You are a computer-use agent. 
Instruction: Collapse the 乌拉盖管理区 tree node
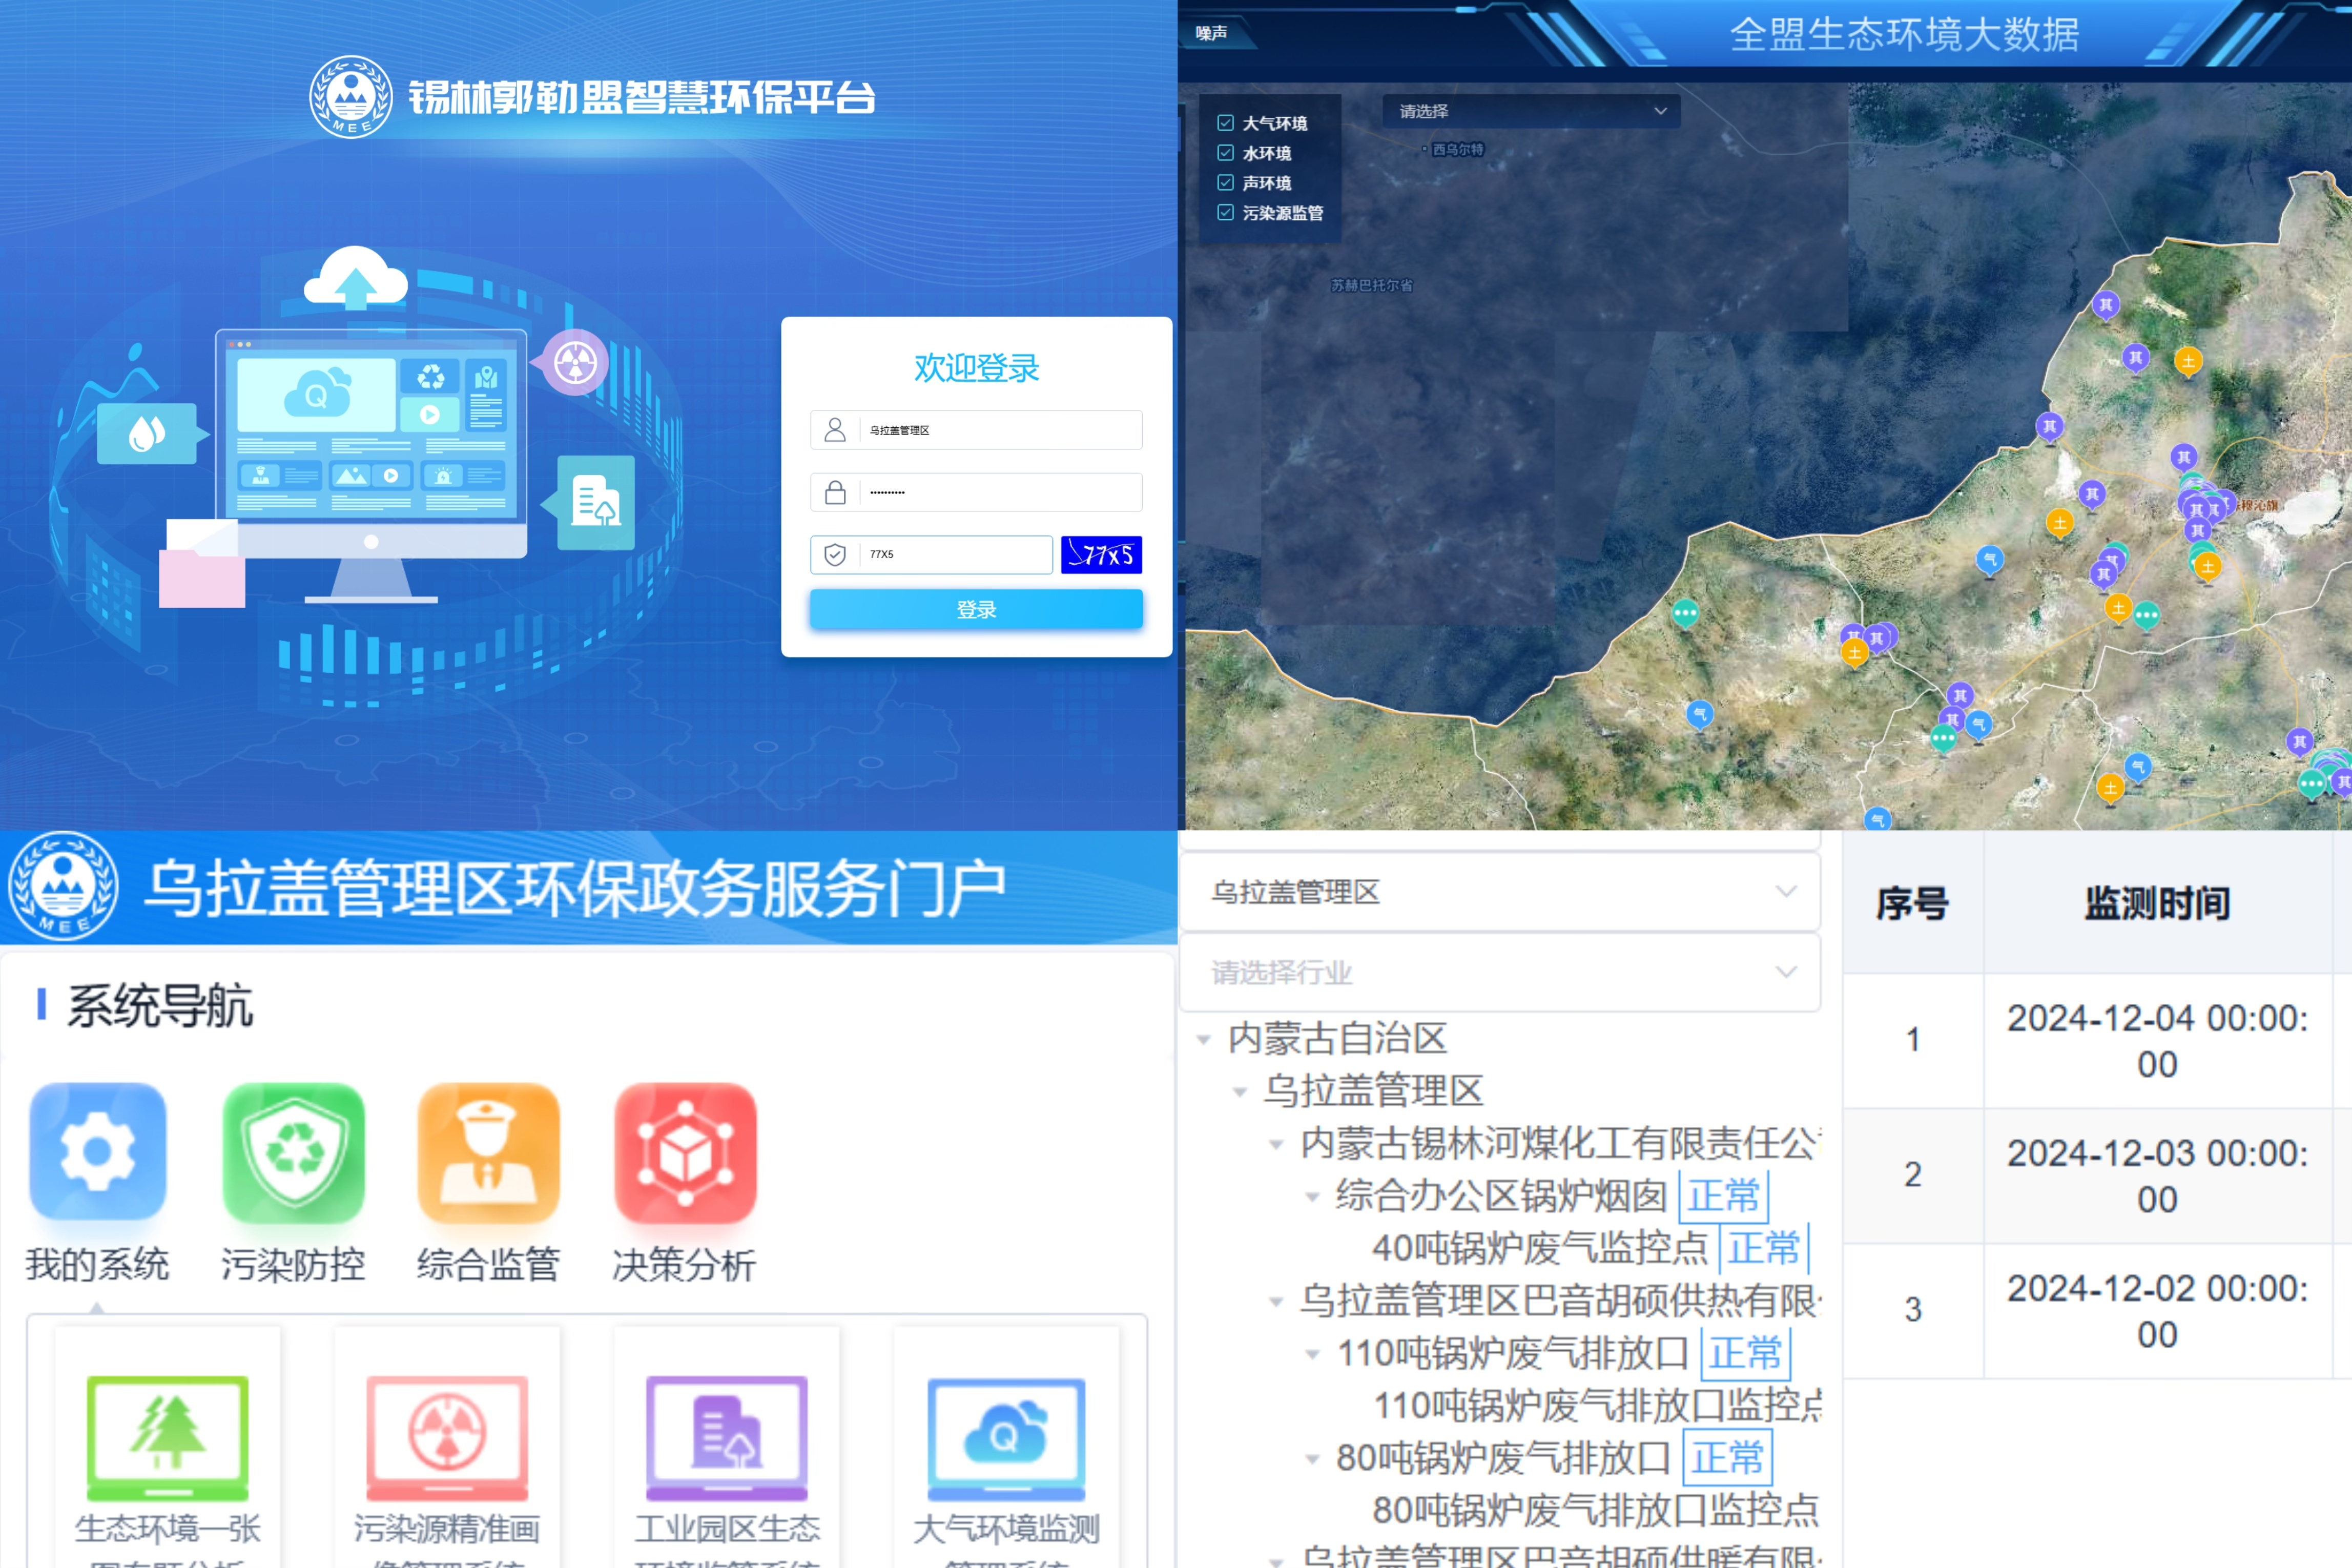(x=1241, y=1092)
